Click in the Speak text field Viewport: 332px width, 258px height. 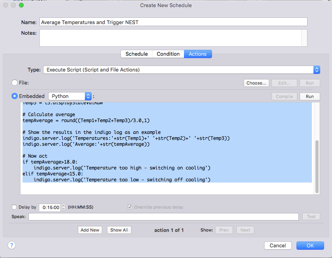[164, 217]
